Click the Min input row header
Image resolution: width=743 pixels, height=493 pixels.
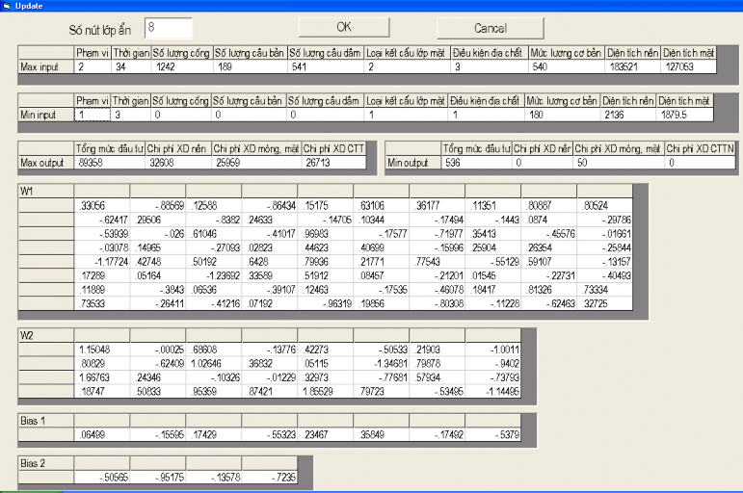(x=46, y=115)
